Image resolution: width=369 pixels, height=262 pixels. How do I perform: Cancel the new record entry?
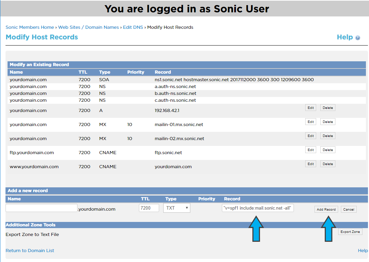tap(348, 209)
